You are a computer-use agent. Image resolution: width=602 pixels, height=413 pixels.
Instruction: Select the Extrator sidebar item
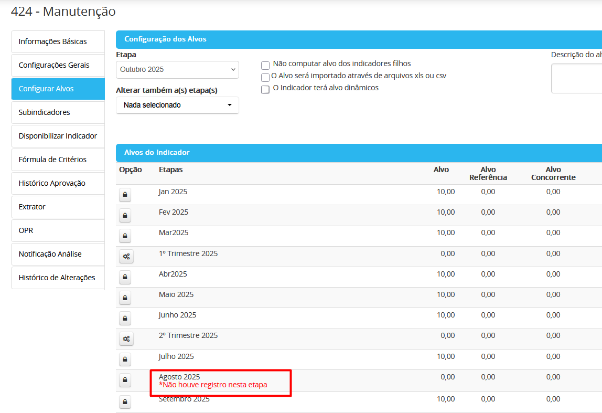tap(58, 207)
